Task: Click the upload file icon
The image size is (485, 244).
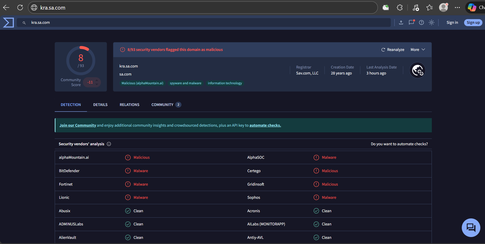Action: pos(401,22)
